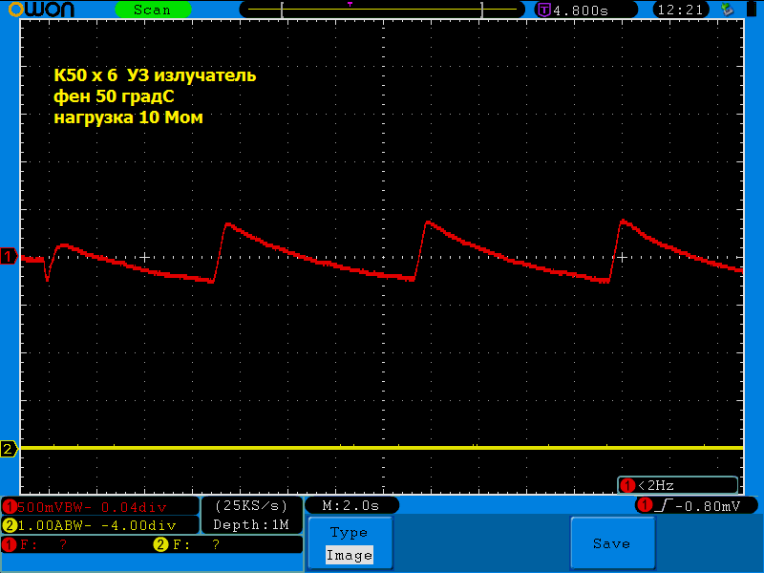Click the OWON logo in the corner
Screen dimensions: 764x573
tap(46, 10)
